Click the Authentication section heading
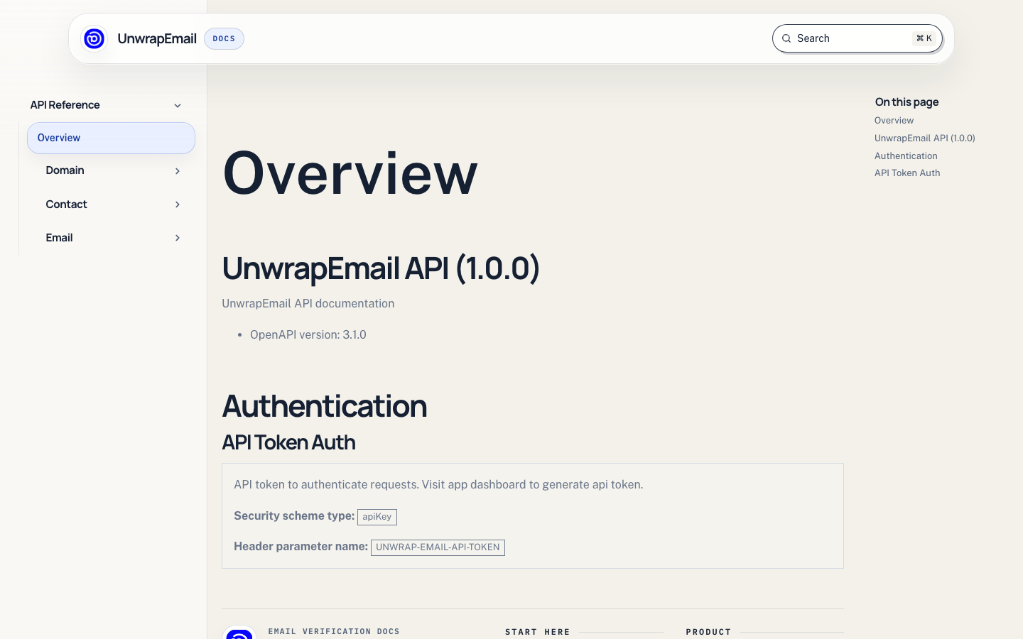1023x639 pixels. point(325,406)
